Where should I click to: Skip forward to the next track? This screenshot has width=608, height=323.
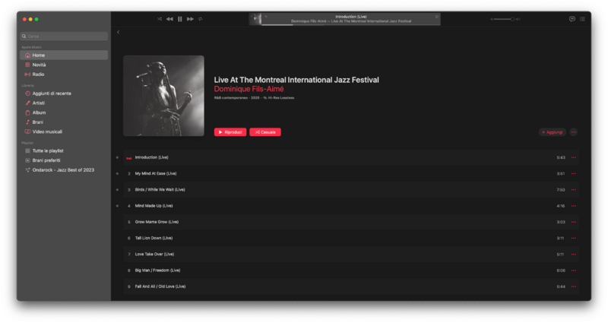pos(190,18)
